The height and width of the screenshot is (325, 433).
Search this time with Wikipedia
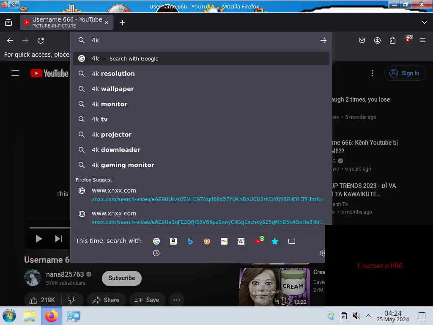pos(241,241)
